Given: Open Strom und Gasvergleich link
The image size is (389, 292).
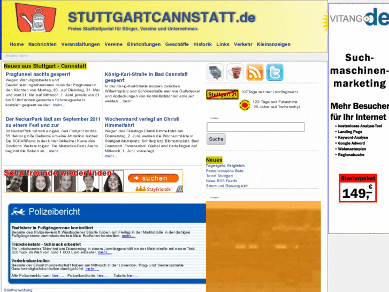Looking at the screenshot, I should [x=227, y=185].
